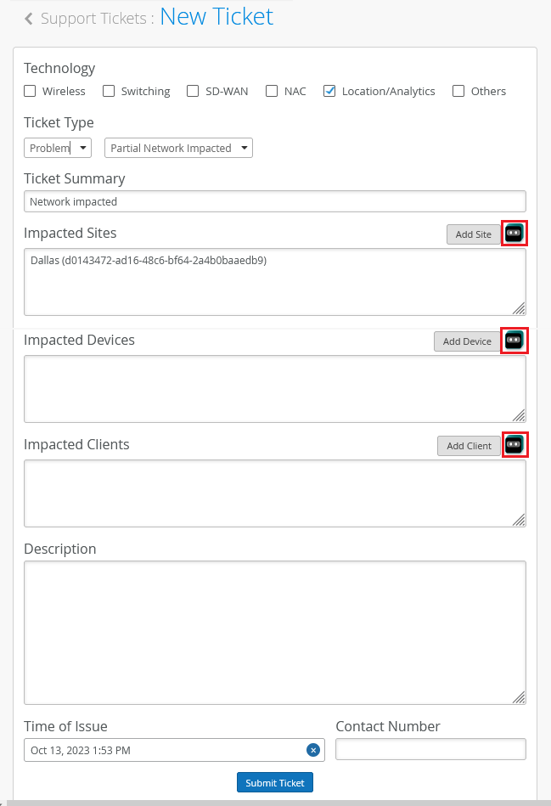Open the Support Tickets breadcrumb link
Screen dimensions: 551x806
click(x=93, y=19)
